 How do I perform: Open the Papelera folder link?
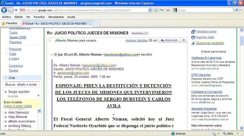pos(15,42)
